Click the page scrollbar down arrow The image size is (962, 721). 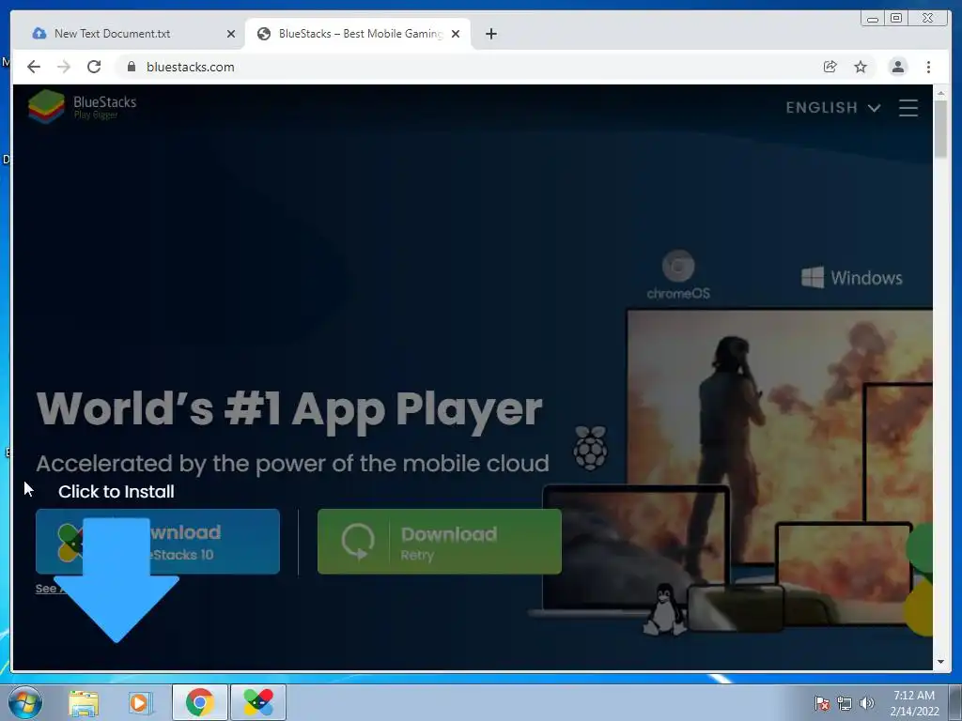pos(940,662)
